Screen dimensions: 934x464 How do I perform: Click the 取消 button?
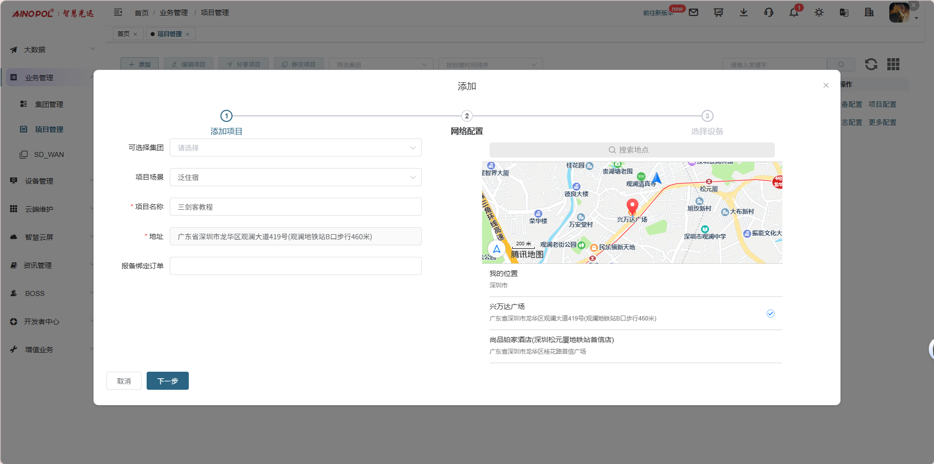pyautogui.click(x=124, y=381)
